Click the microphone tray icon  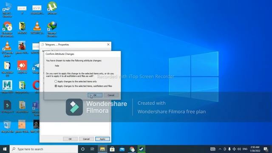229,149
